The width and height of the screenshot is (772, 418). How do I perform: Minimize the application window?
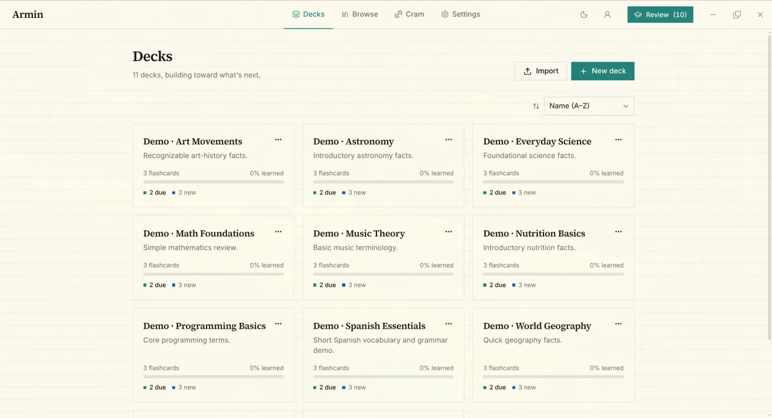pyautogui.click(x=713, y=14)
